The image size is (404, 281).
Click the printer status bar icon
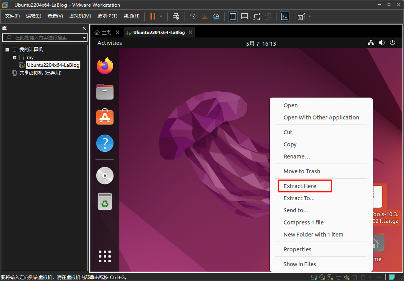click(338, 277)
